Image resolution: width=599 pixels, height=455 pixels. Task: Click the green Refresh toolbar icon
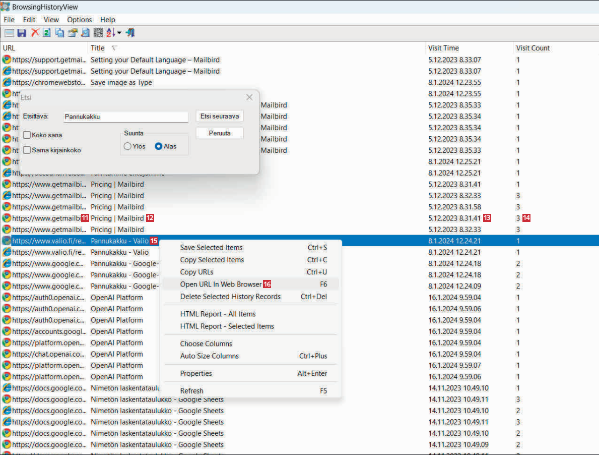click(x=47, y=33)
